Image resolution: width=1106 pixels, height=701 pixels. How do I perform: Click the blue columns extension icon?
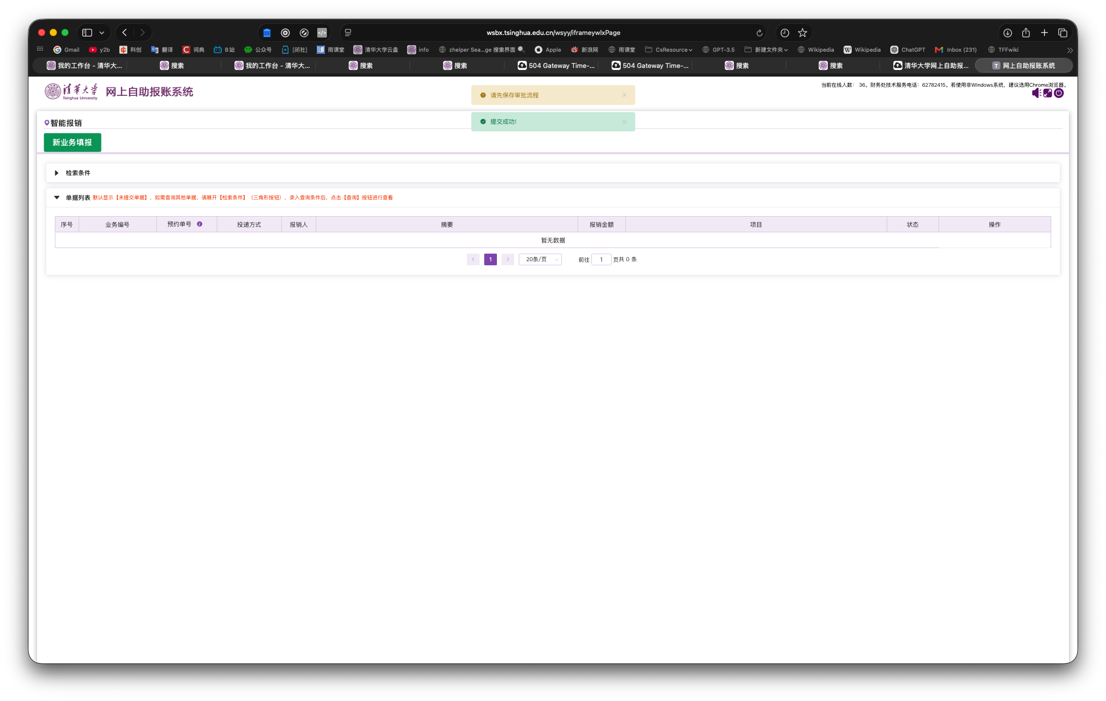(x=267, y=32)
